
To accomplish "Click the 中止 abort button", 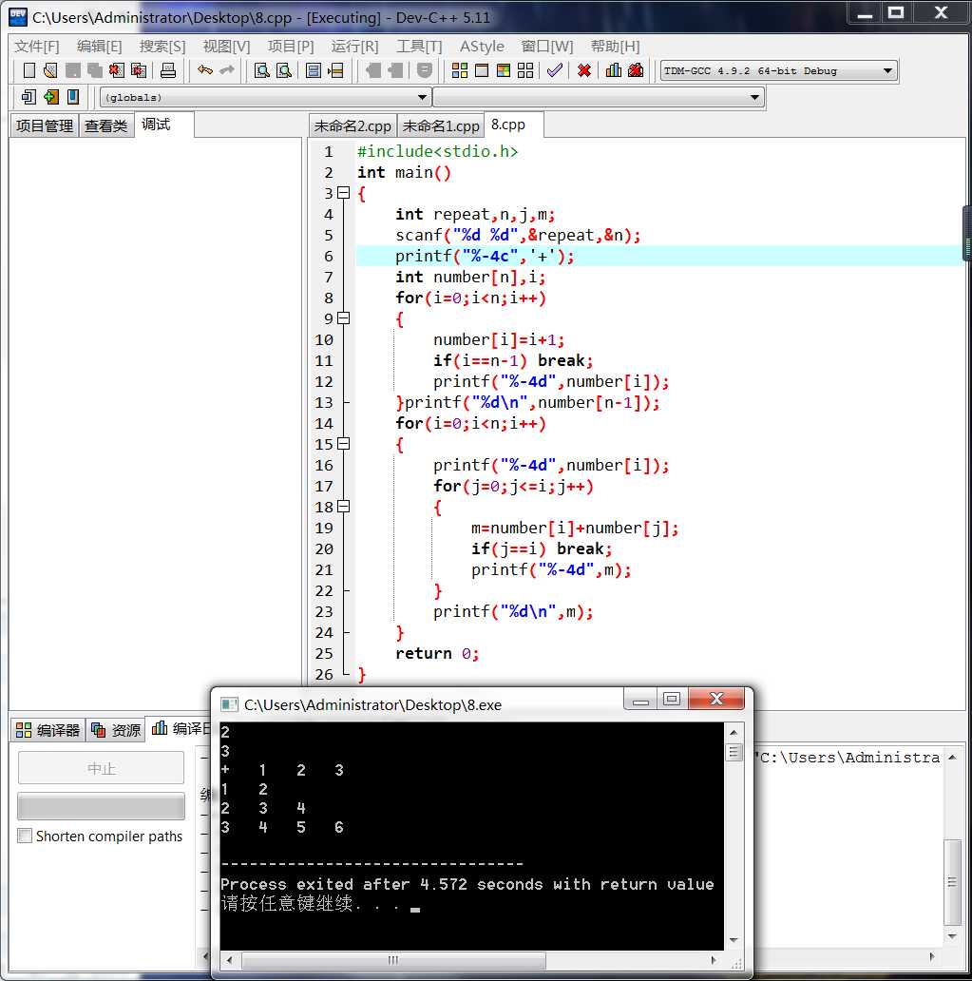I will pyautogui.click(x=102, y=768).
